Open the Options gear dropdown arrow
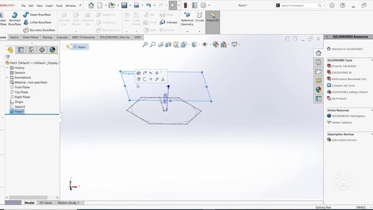The height and width of the screenshot is (210, 373). coord(209,5)
